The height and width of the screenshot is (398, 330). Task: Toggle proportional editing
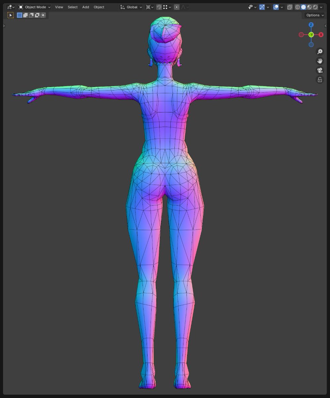[177, 7]
